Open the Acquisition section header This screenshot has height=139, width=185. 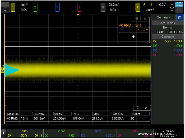click(168, 23)
